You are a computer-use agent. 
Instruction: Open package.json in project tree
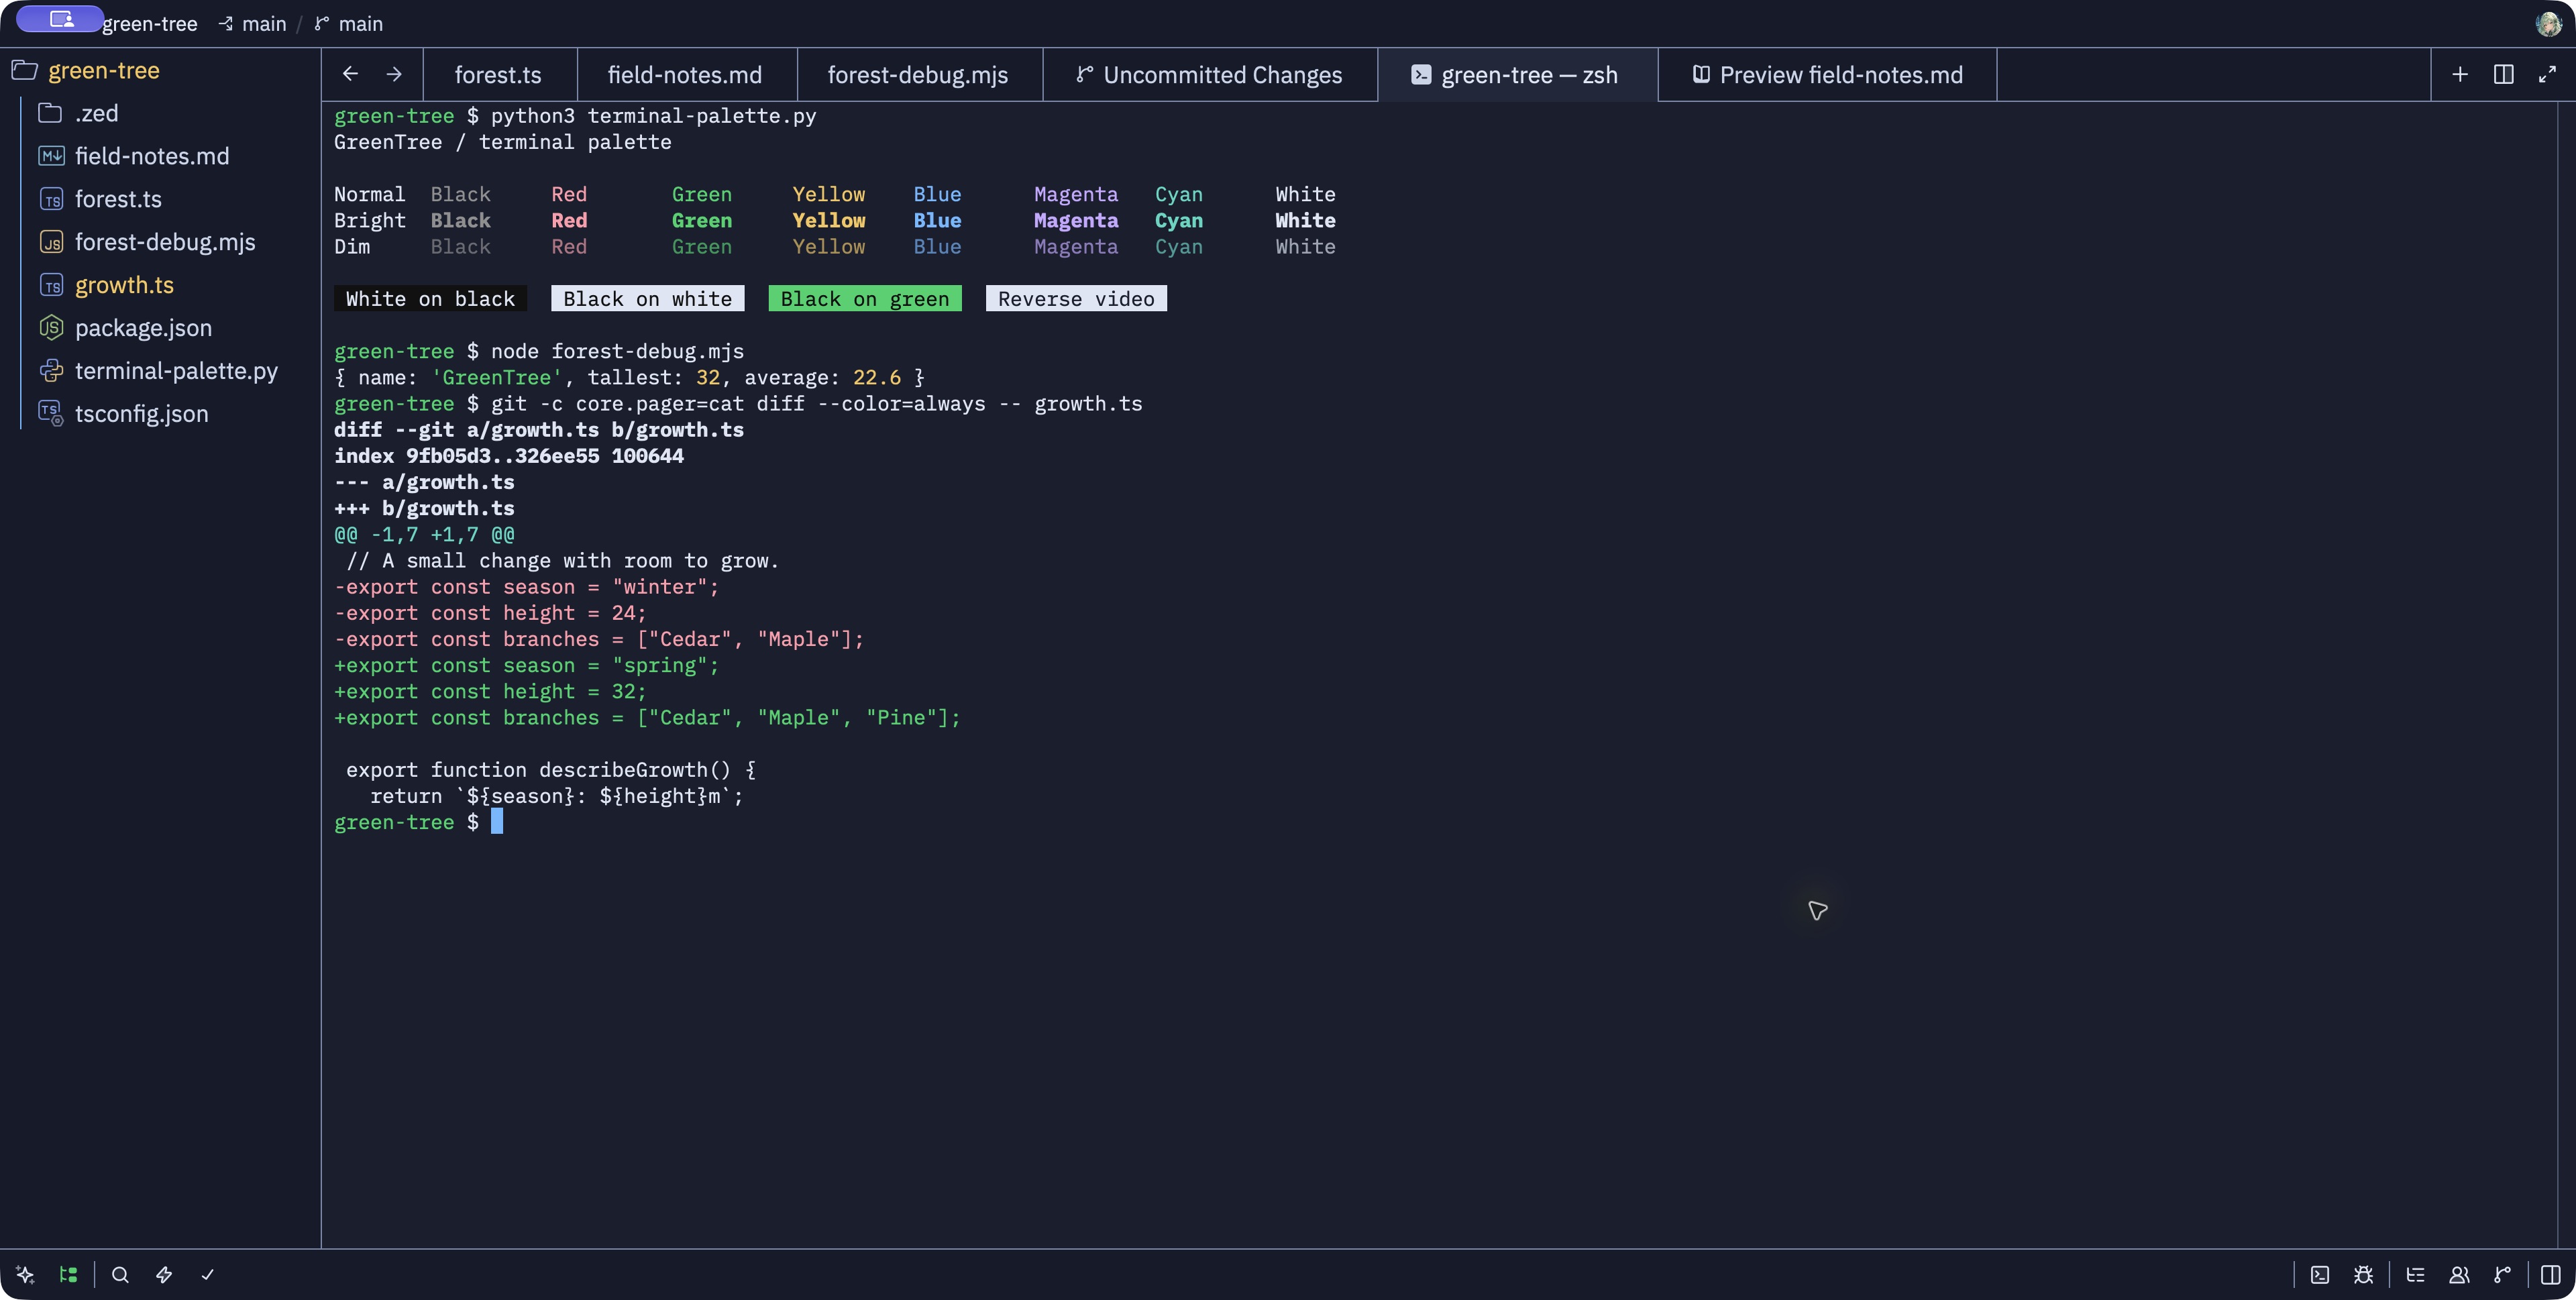160,328
